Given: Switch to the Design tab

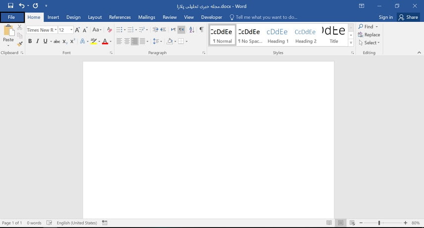Looking at the screenshot, I should [x=73, y=17].
